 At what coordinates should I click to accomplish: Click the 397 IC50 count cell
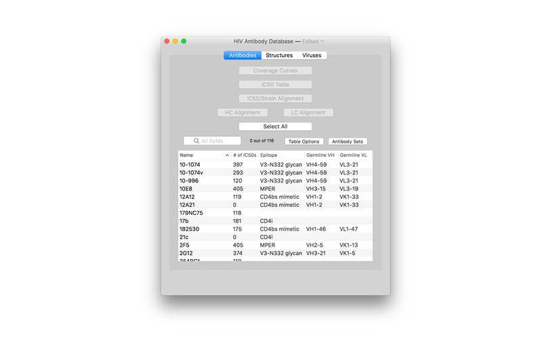238,165
